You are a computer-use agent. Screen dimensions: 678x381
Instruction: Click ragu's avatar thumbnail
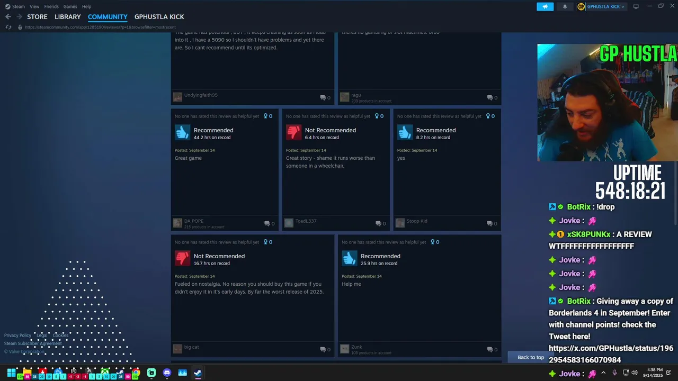pyautogui.click(x=344, y=97)
